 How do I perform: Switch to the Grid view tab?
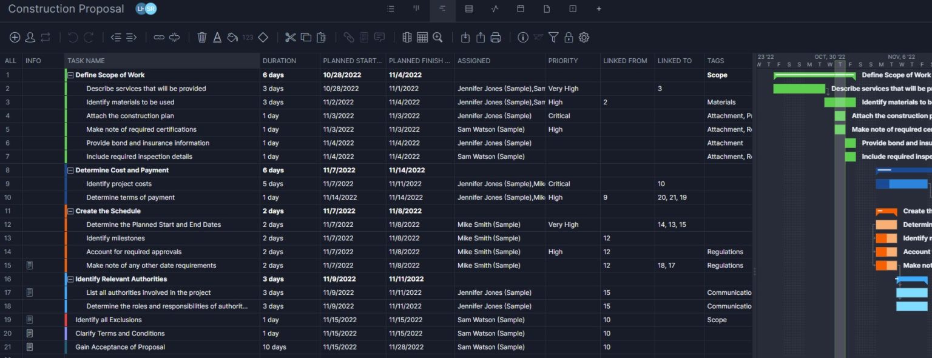[469, 8]
